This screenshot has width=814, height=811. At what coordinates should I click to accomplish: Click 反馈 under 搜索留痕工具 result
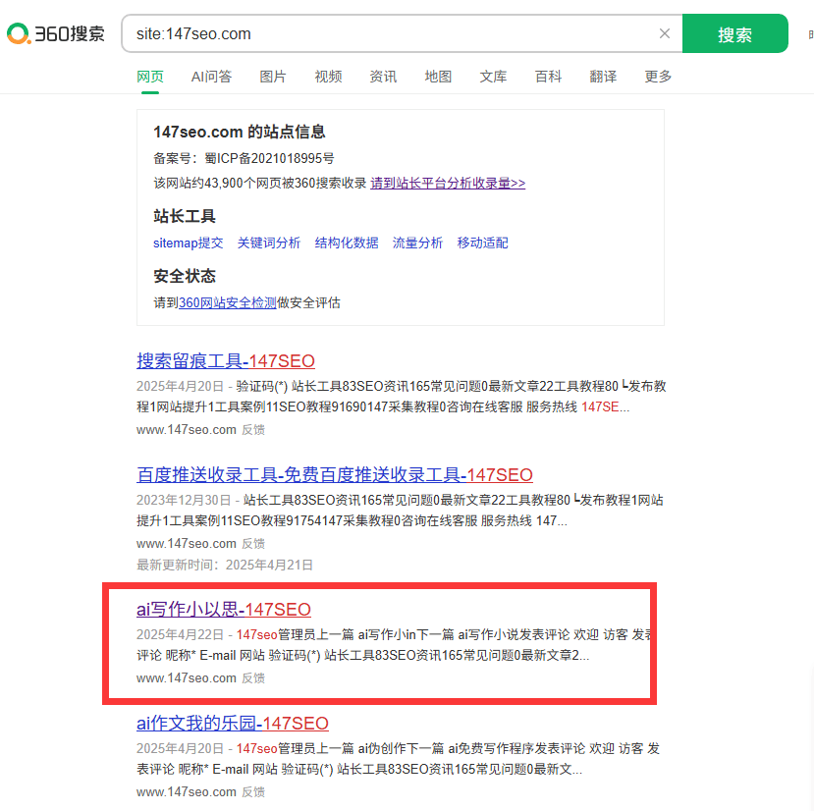(253, 430)
